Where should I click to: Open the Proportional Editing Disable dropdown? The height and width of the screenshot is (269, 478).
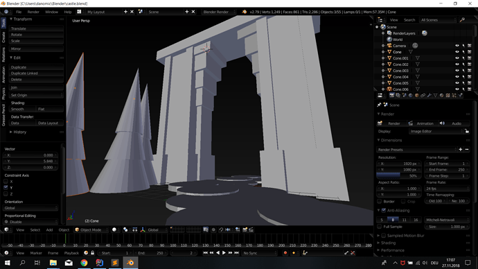(30, 222)
